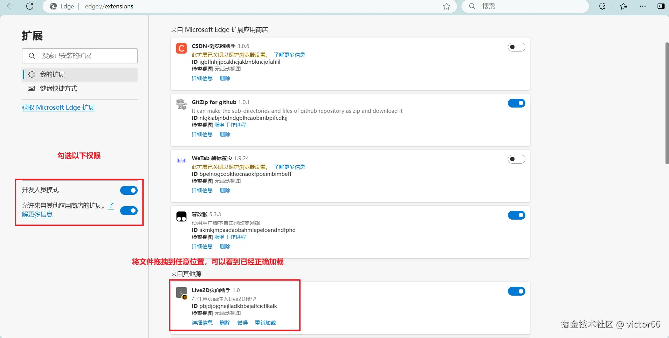Refresh the extensions page

30,6
